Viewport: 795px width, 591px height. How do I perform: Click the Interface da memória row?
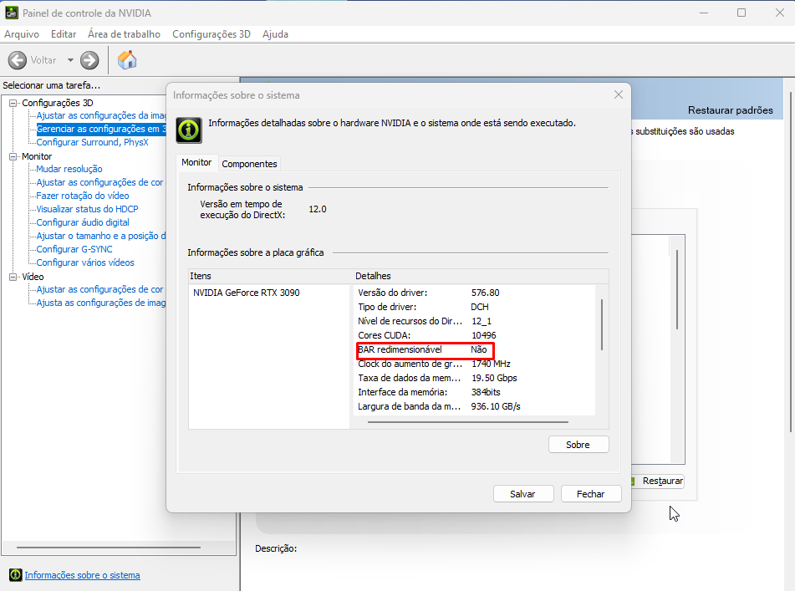[474, 392]
